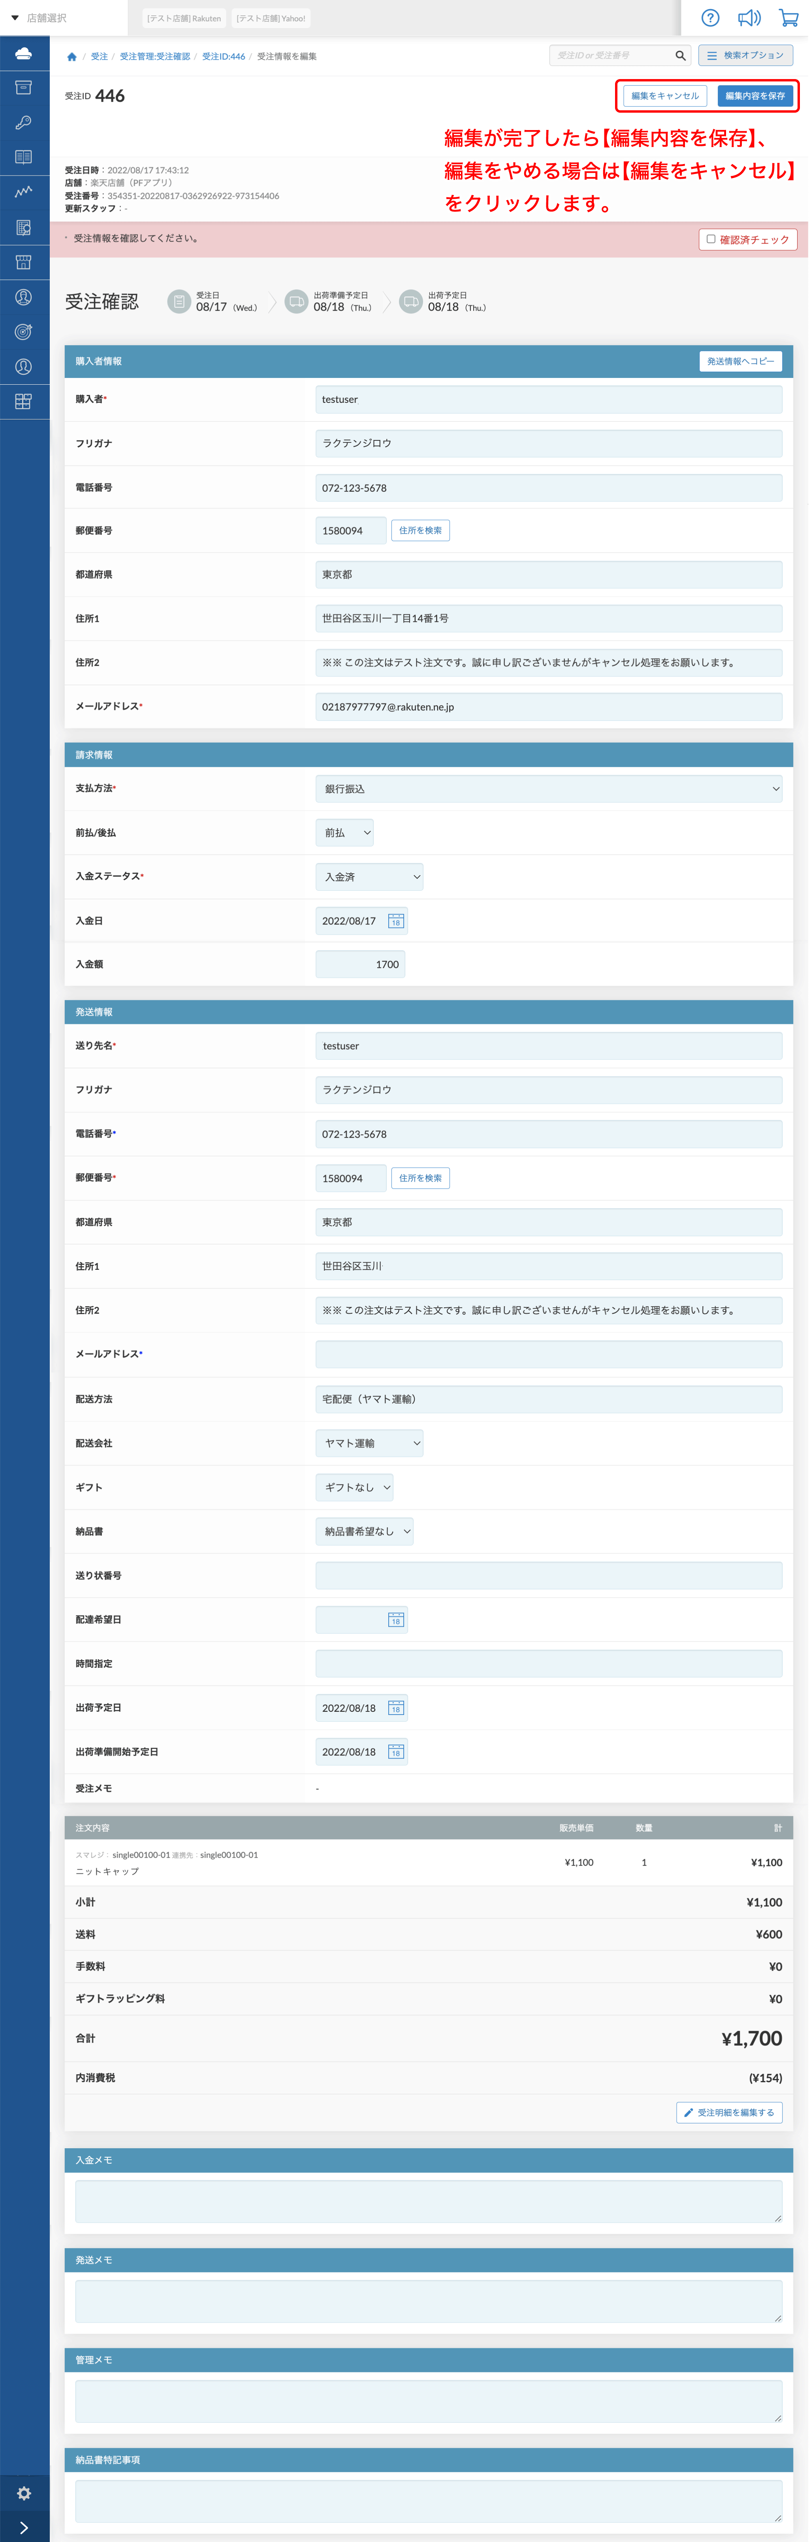Expand the 支払方法 dropdown
The width and height of the screenshot is (809, 2542).
pos(549,788)
